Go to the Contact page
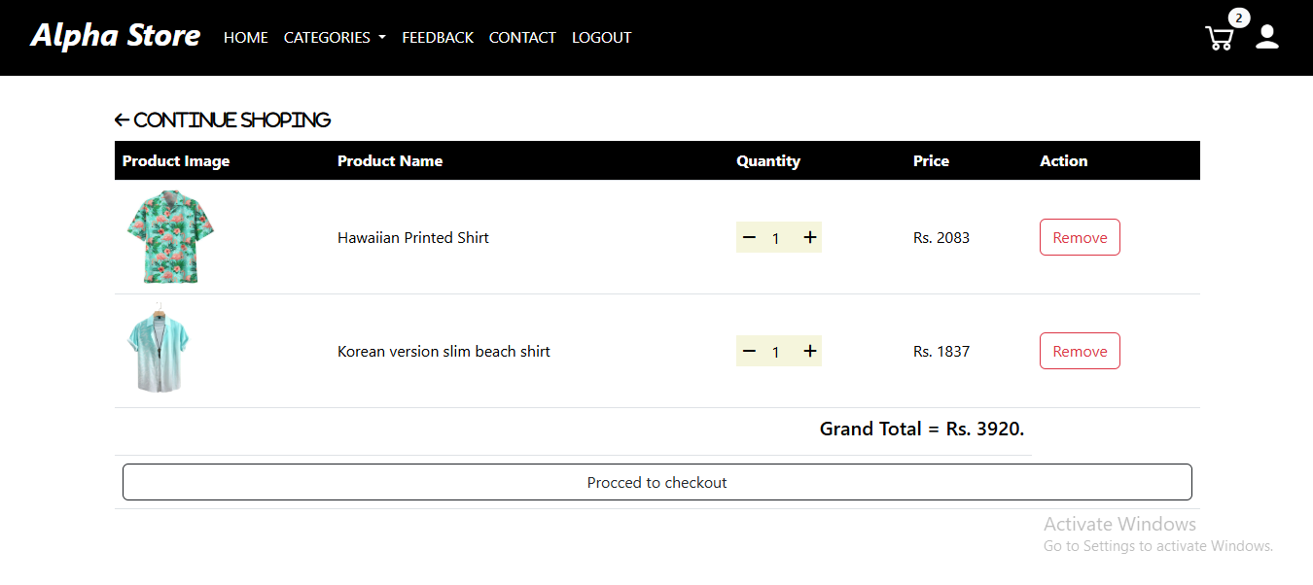Viewport: 1313px width, 585px height. [522, 38]
